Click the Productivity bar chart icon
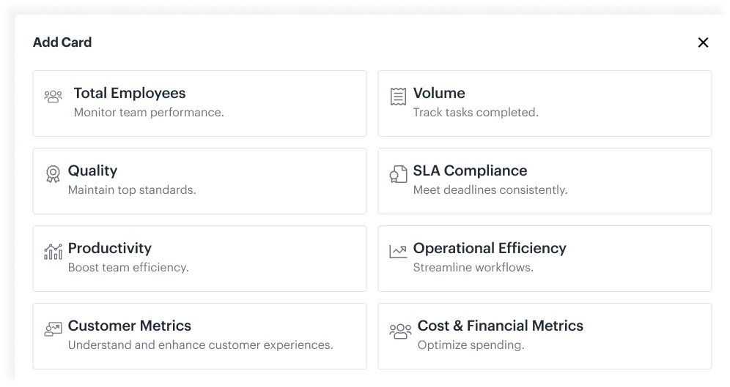Image resolution: width=730 pixels, height=387 pixels. [53, 252]
